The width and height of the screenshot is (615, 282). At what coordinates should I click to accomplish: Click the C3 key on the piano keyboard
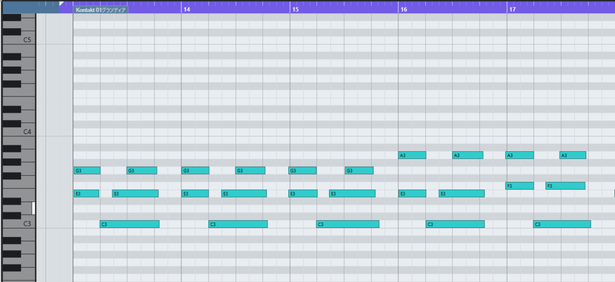tap(18, 224)
